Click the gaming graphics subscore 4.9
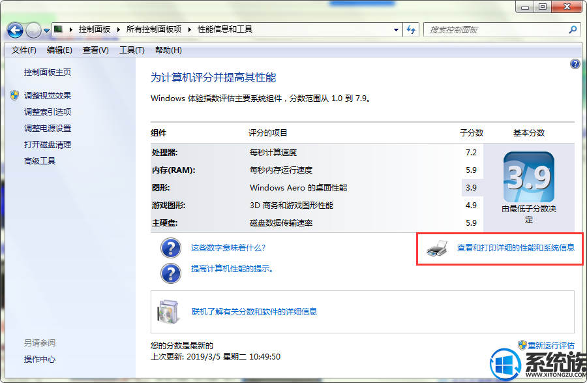 472,206
